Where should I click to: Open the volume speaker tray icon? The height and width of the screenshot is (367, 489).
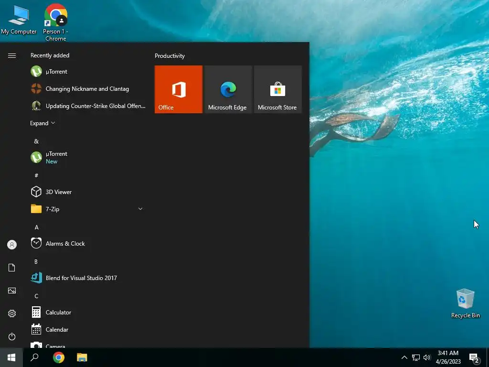click(x=427, y=357)
